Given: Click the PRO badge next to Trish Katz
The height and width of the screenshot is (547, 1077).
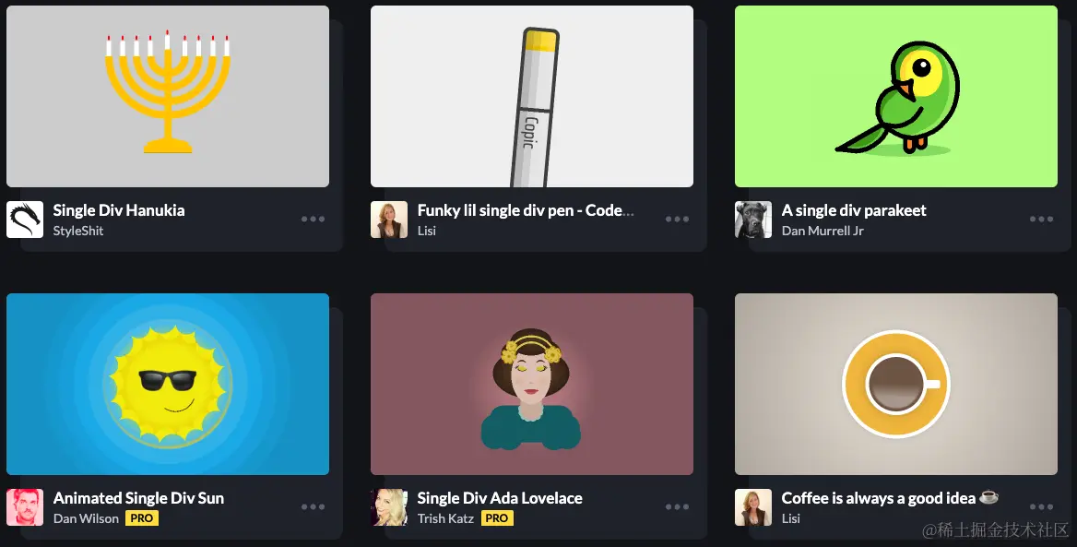Looking at the screenshot, I should tap(497, 518).
